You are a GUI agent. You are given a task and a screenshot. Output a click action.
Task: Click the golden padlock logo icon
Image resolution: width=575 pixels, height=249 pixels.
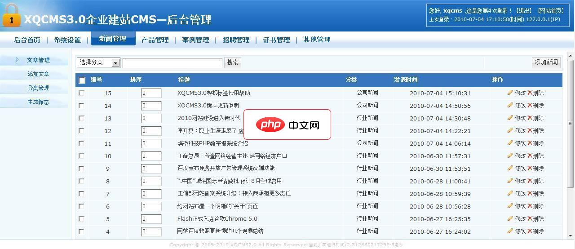[x=11, y=16]
